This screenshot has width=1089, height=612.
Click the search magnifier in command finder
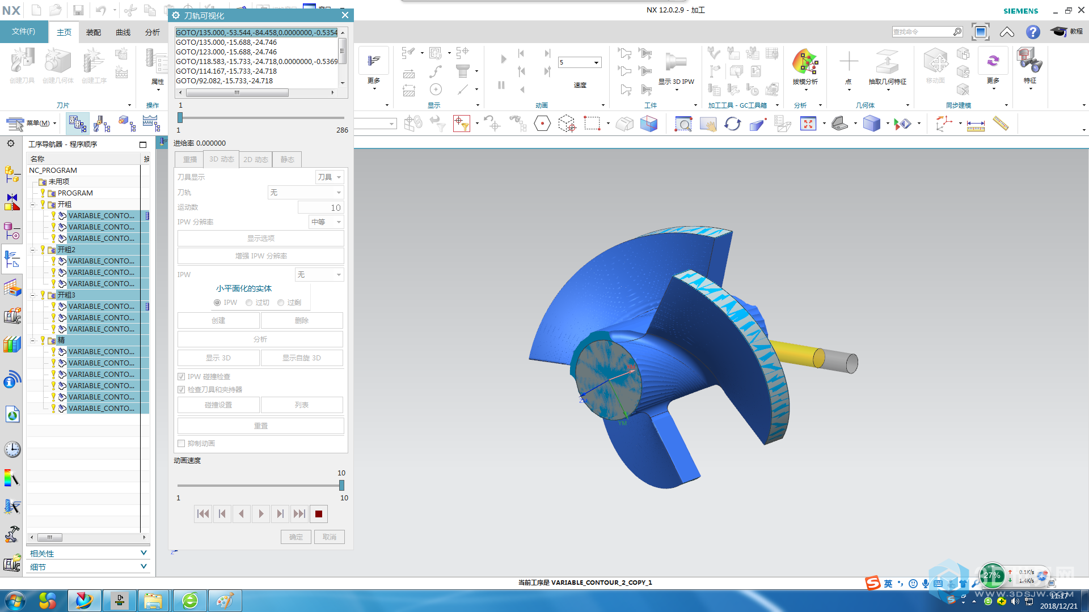click(x=957, y=32)
